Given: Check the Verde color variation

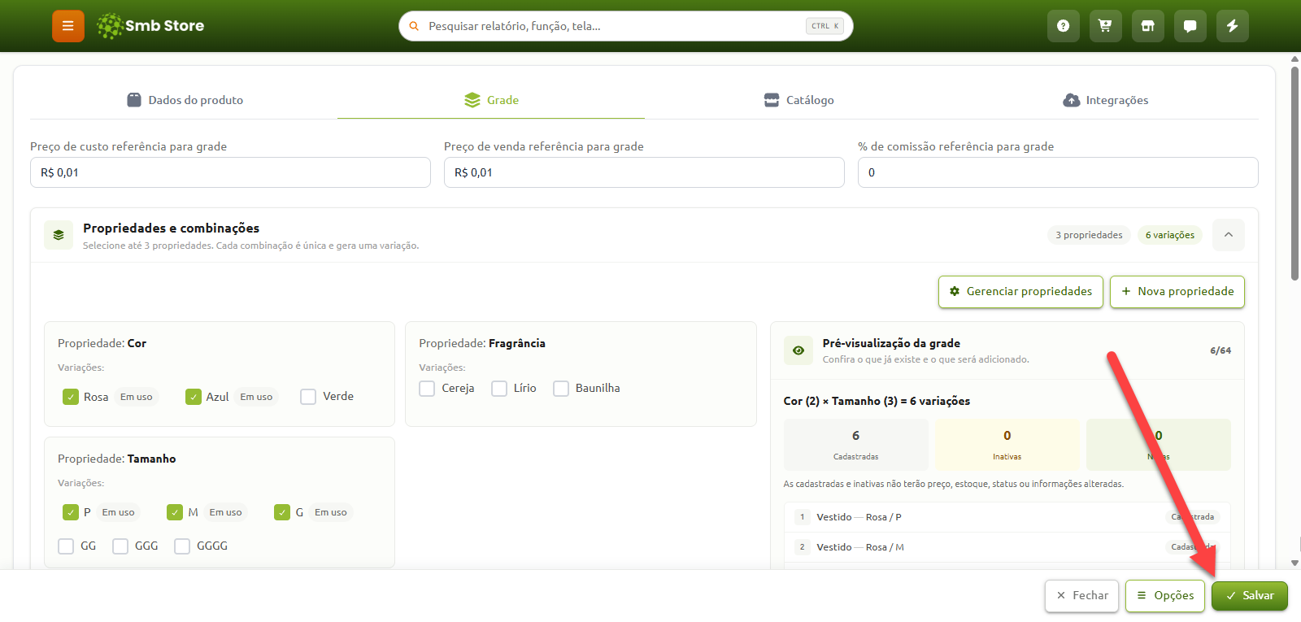Looking at the screenshot, I should pyautogui.click(x=308, y=397).
